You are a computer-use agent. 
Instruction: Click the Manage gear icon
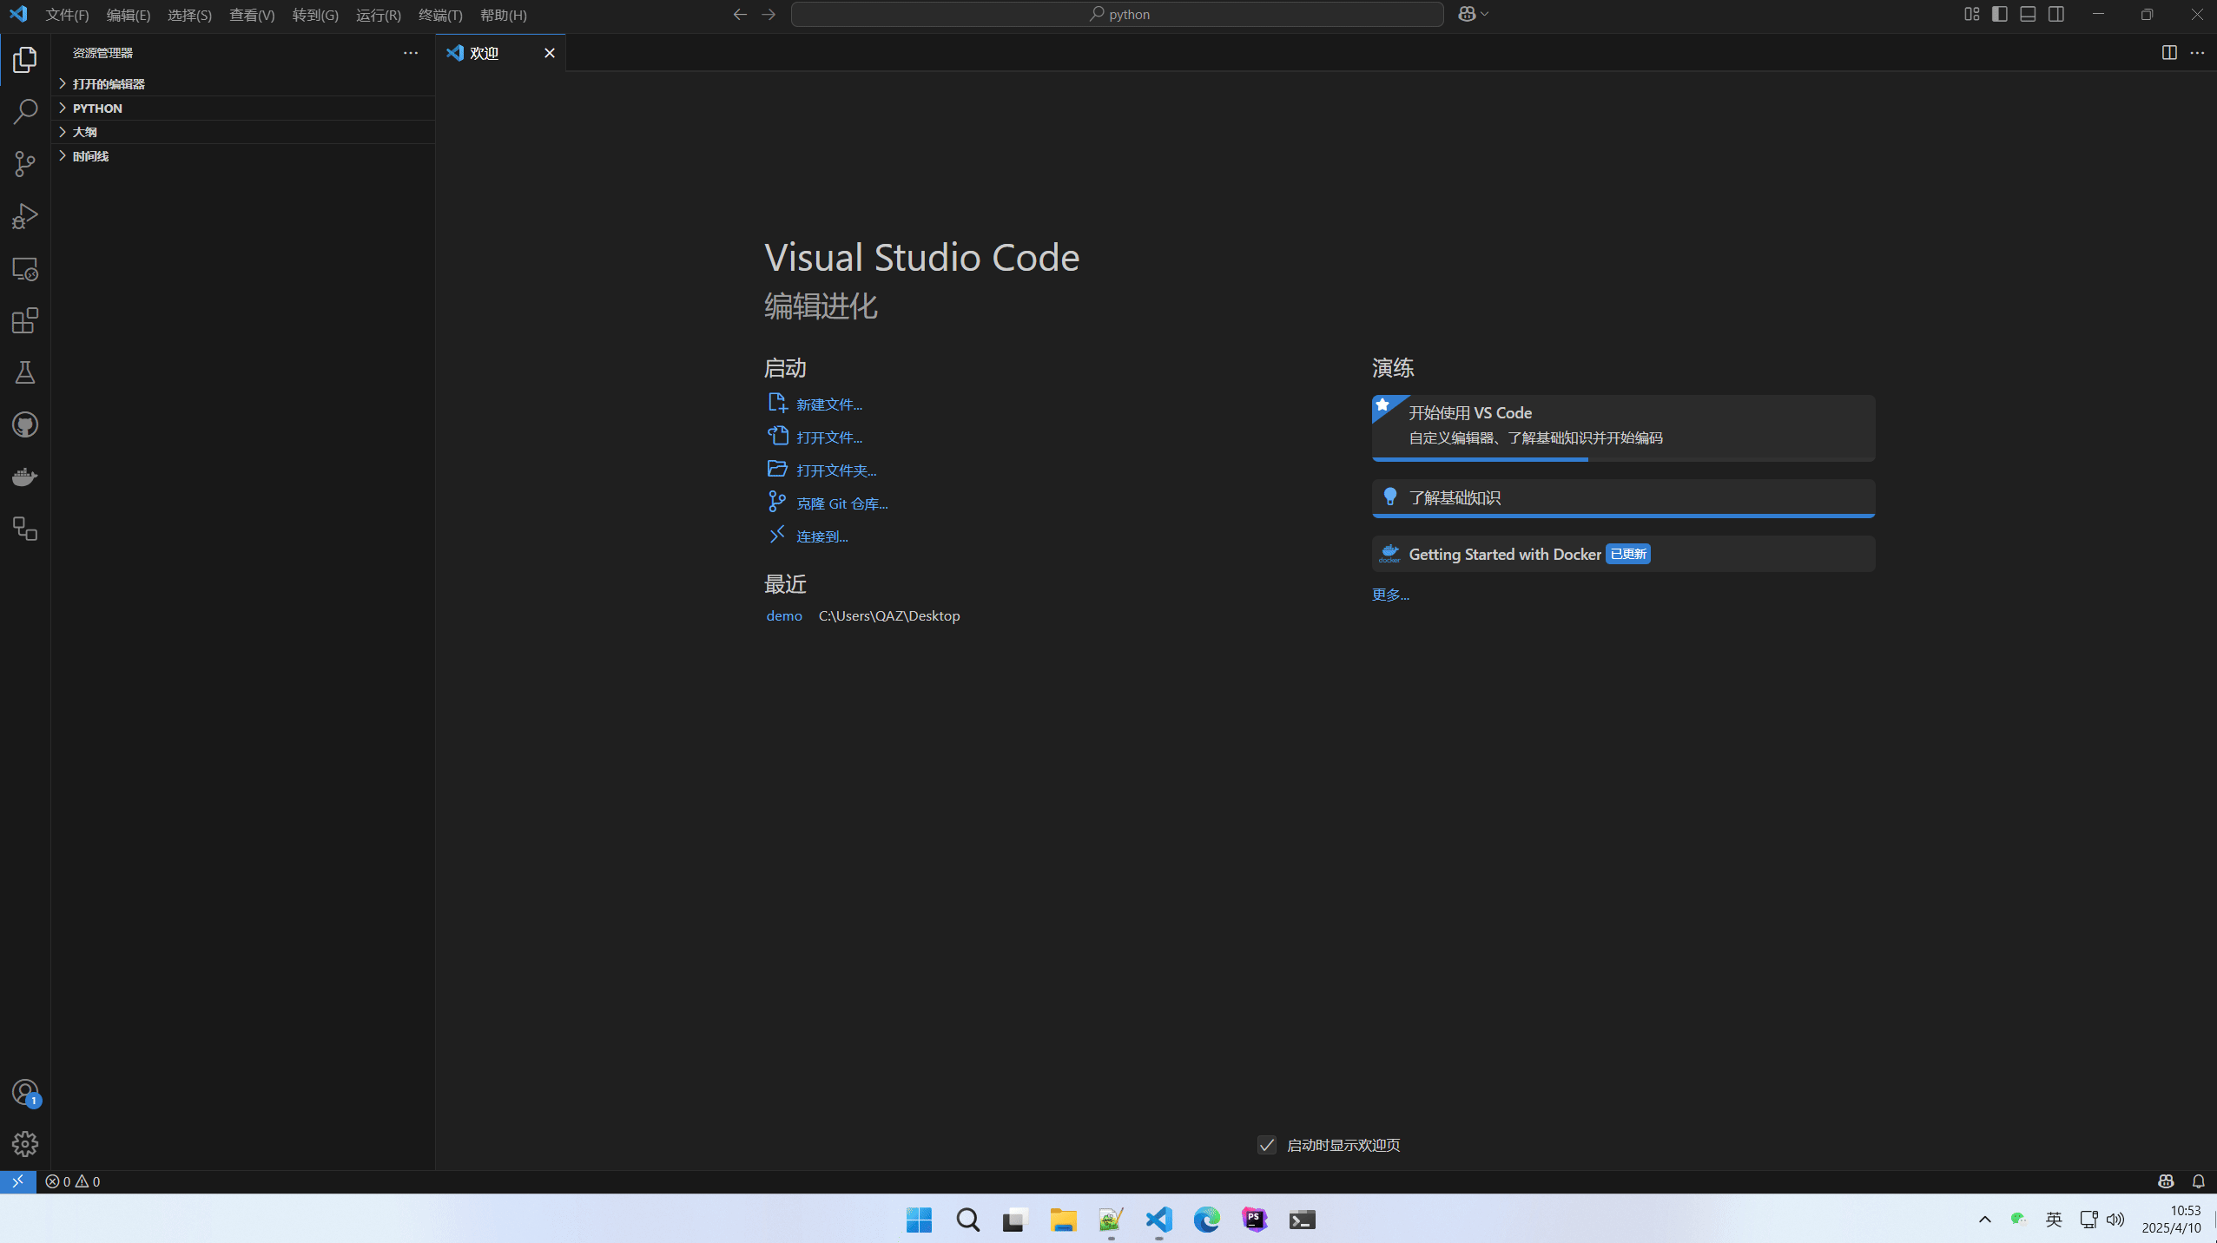point(25,1143)
